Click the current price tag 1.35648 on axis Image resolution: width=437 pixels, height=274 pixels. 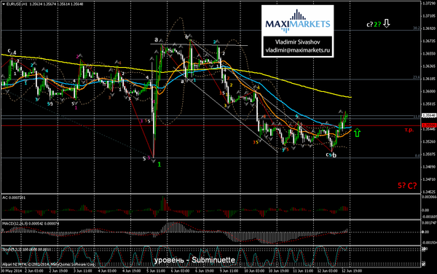[428, 115]
